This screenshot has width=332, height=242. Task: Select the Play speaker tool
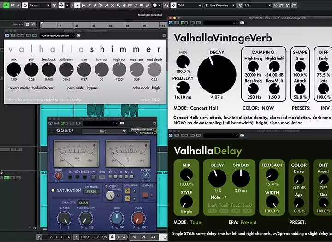pyautogui.click(x=142, y=5)
